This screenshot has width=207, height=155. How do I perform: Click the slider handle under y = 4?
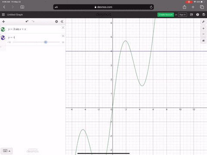pyautogui.click(x=46, y=42)
